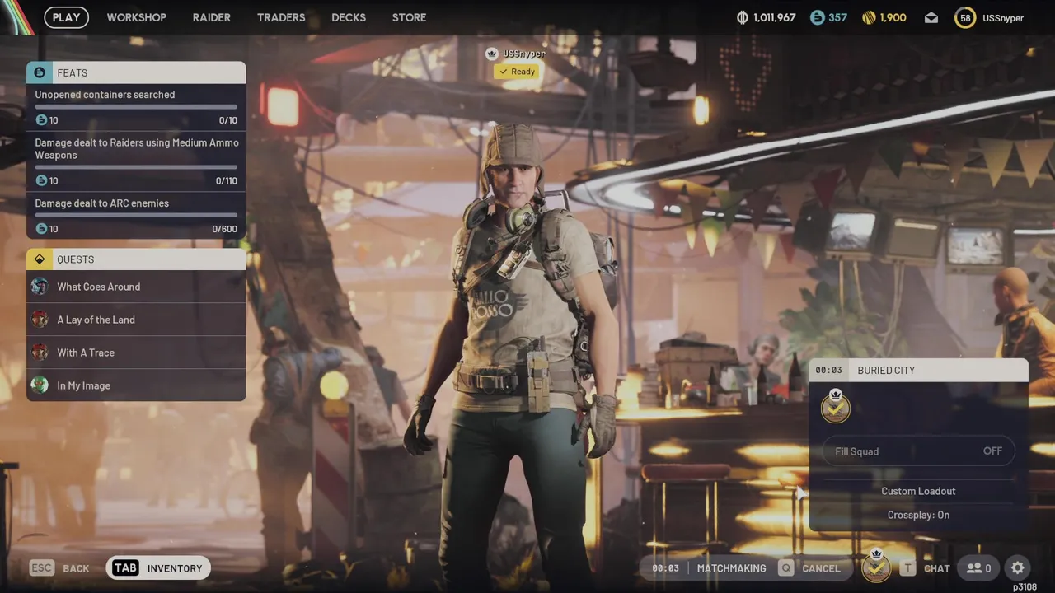The width and height of the screenshot is (1055, 593).
Task: Click the FEATS header icon
Action: 40,72
